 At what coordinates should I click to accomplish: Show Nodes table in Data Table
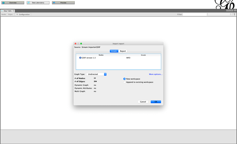coord(4,14)
